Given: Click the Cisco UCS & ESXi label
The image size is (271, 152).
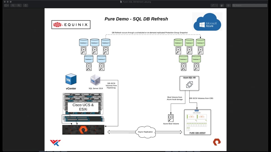Looking at the screenshot, I should tap(83, 107).
